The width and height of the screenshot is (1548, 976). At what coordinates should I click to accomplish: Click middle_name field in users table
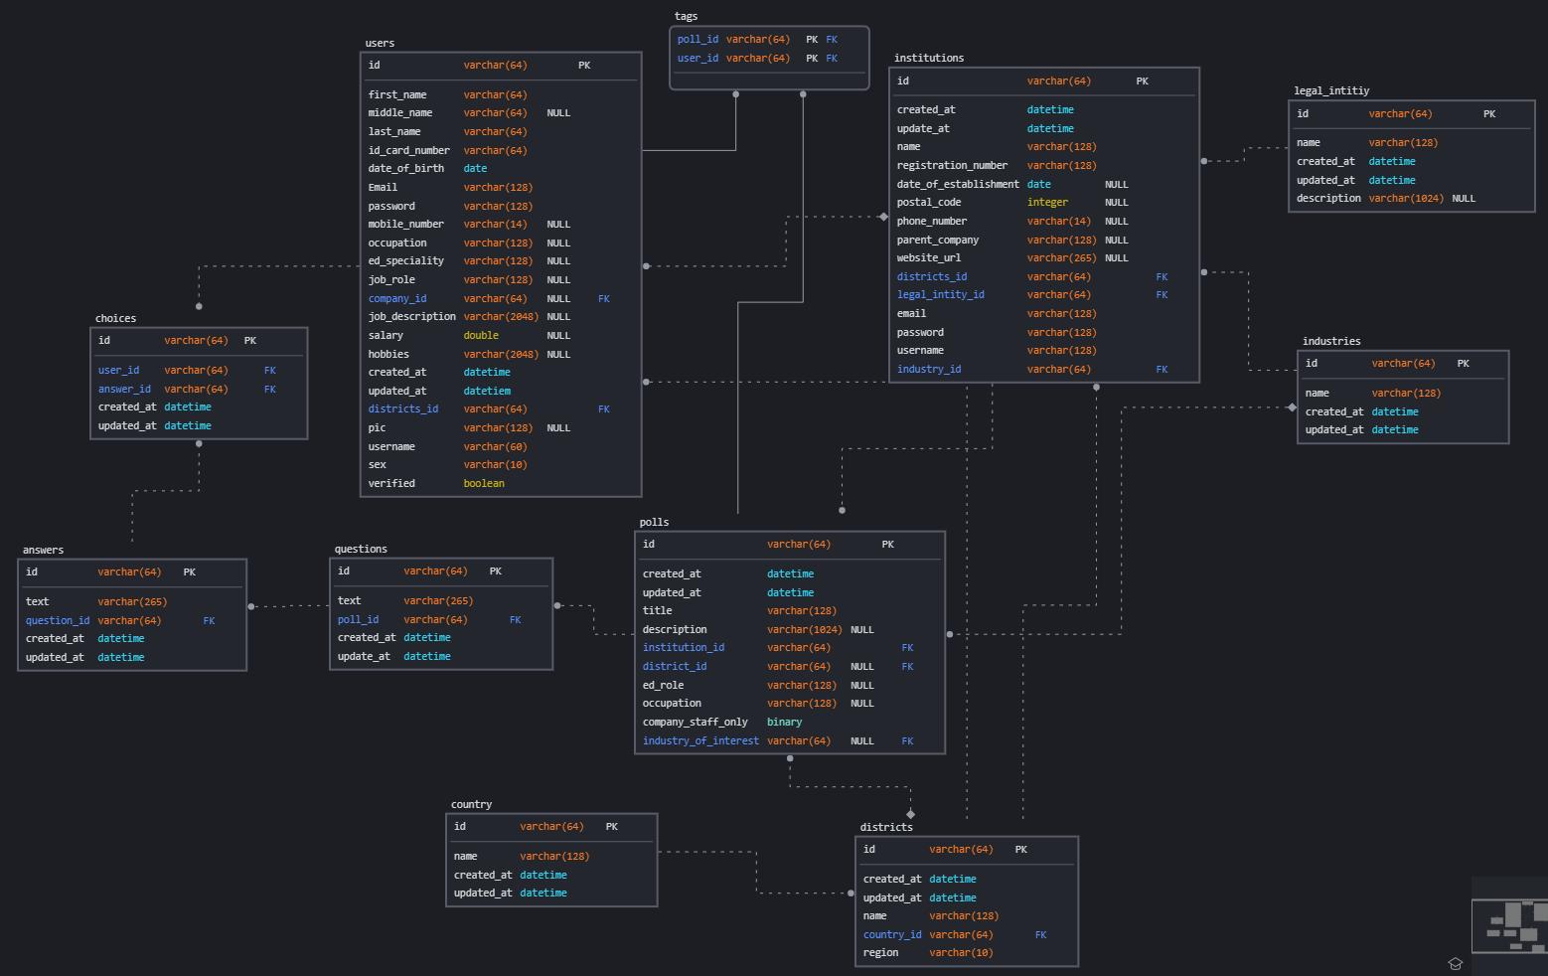click(x=501, y=113)
